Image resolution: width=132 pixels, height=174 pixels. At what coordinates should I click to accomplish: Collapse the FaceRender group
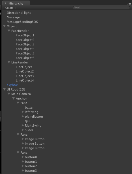coord(9,31)
